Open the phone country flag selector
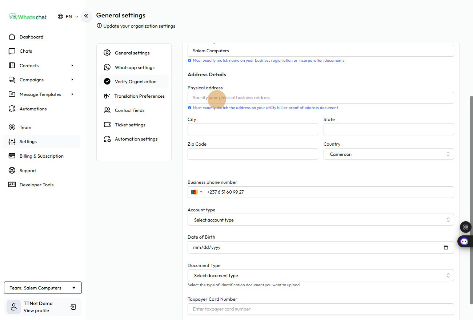 (196, 192)
